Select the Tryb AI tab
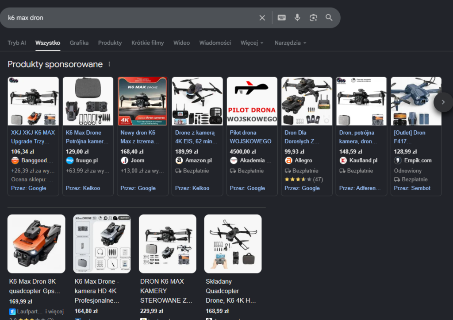Screen dimensions: 453x320 [x=17, y=43]
